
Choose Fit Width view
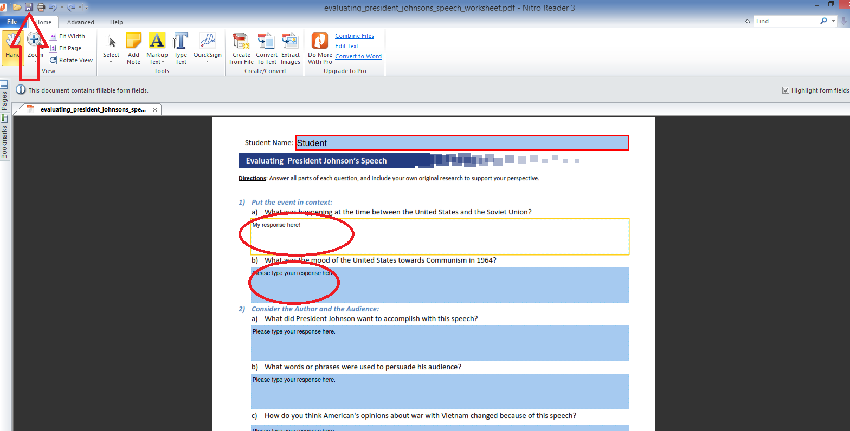coord(67,36)
